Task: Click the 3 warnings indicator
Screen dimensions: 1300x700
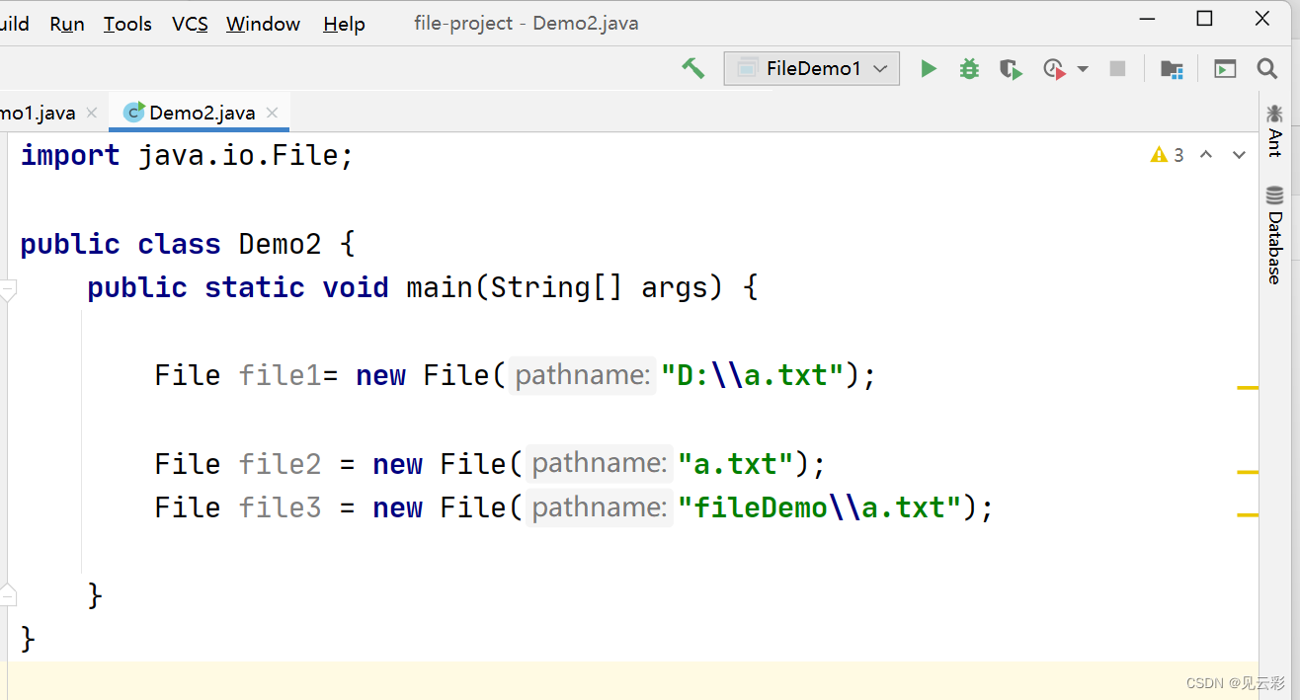Action: pyautogui.click(x=1167, y=155)
